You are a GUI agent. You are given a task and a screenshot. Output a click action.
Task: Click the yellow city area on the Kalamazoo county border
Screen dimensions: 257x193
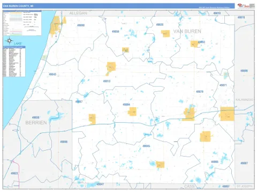(x=227, y=114)
